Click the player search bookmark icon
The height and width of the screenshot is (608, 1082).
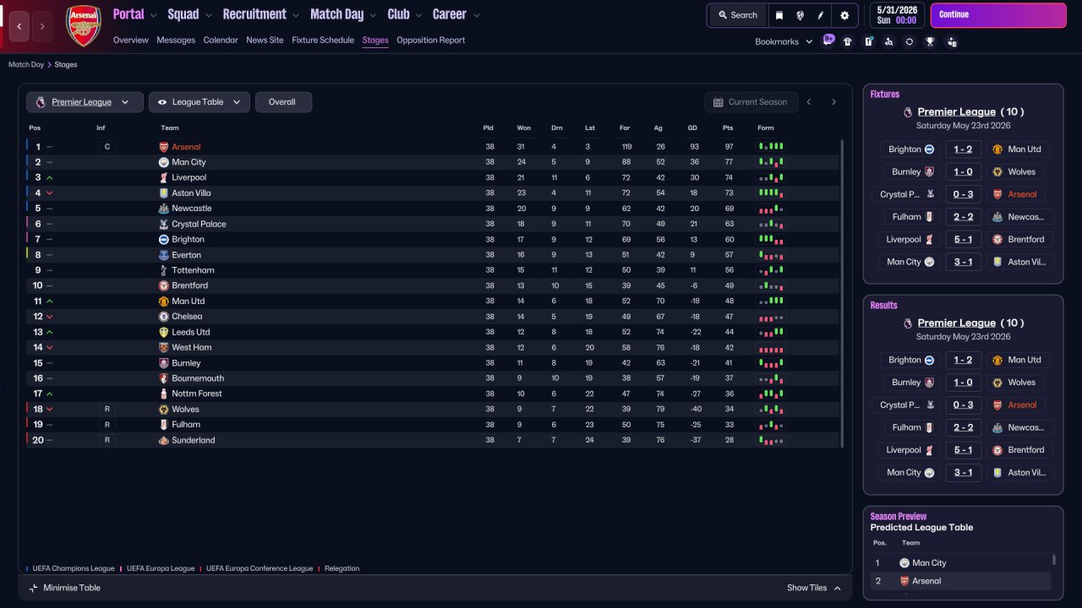[x=888, y=41]
